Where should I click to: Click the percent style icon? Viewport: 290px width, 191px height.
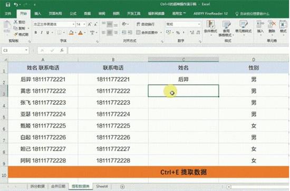tap(178, 33)
